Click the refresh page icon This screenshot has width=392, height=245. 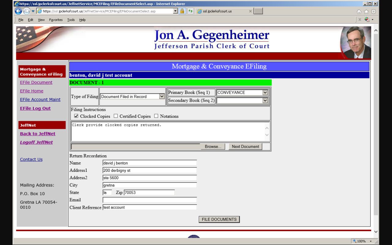pos(190,11)
